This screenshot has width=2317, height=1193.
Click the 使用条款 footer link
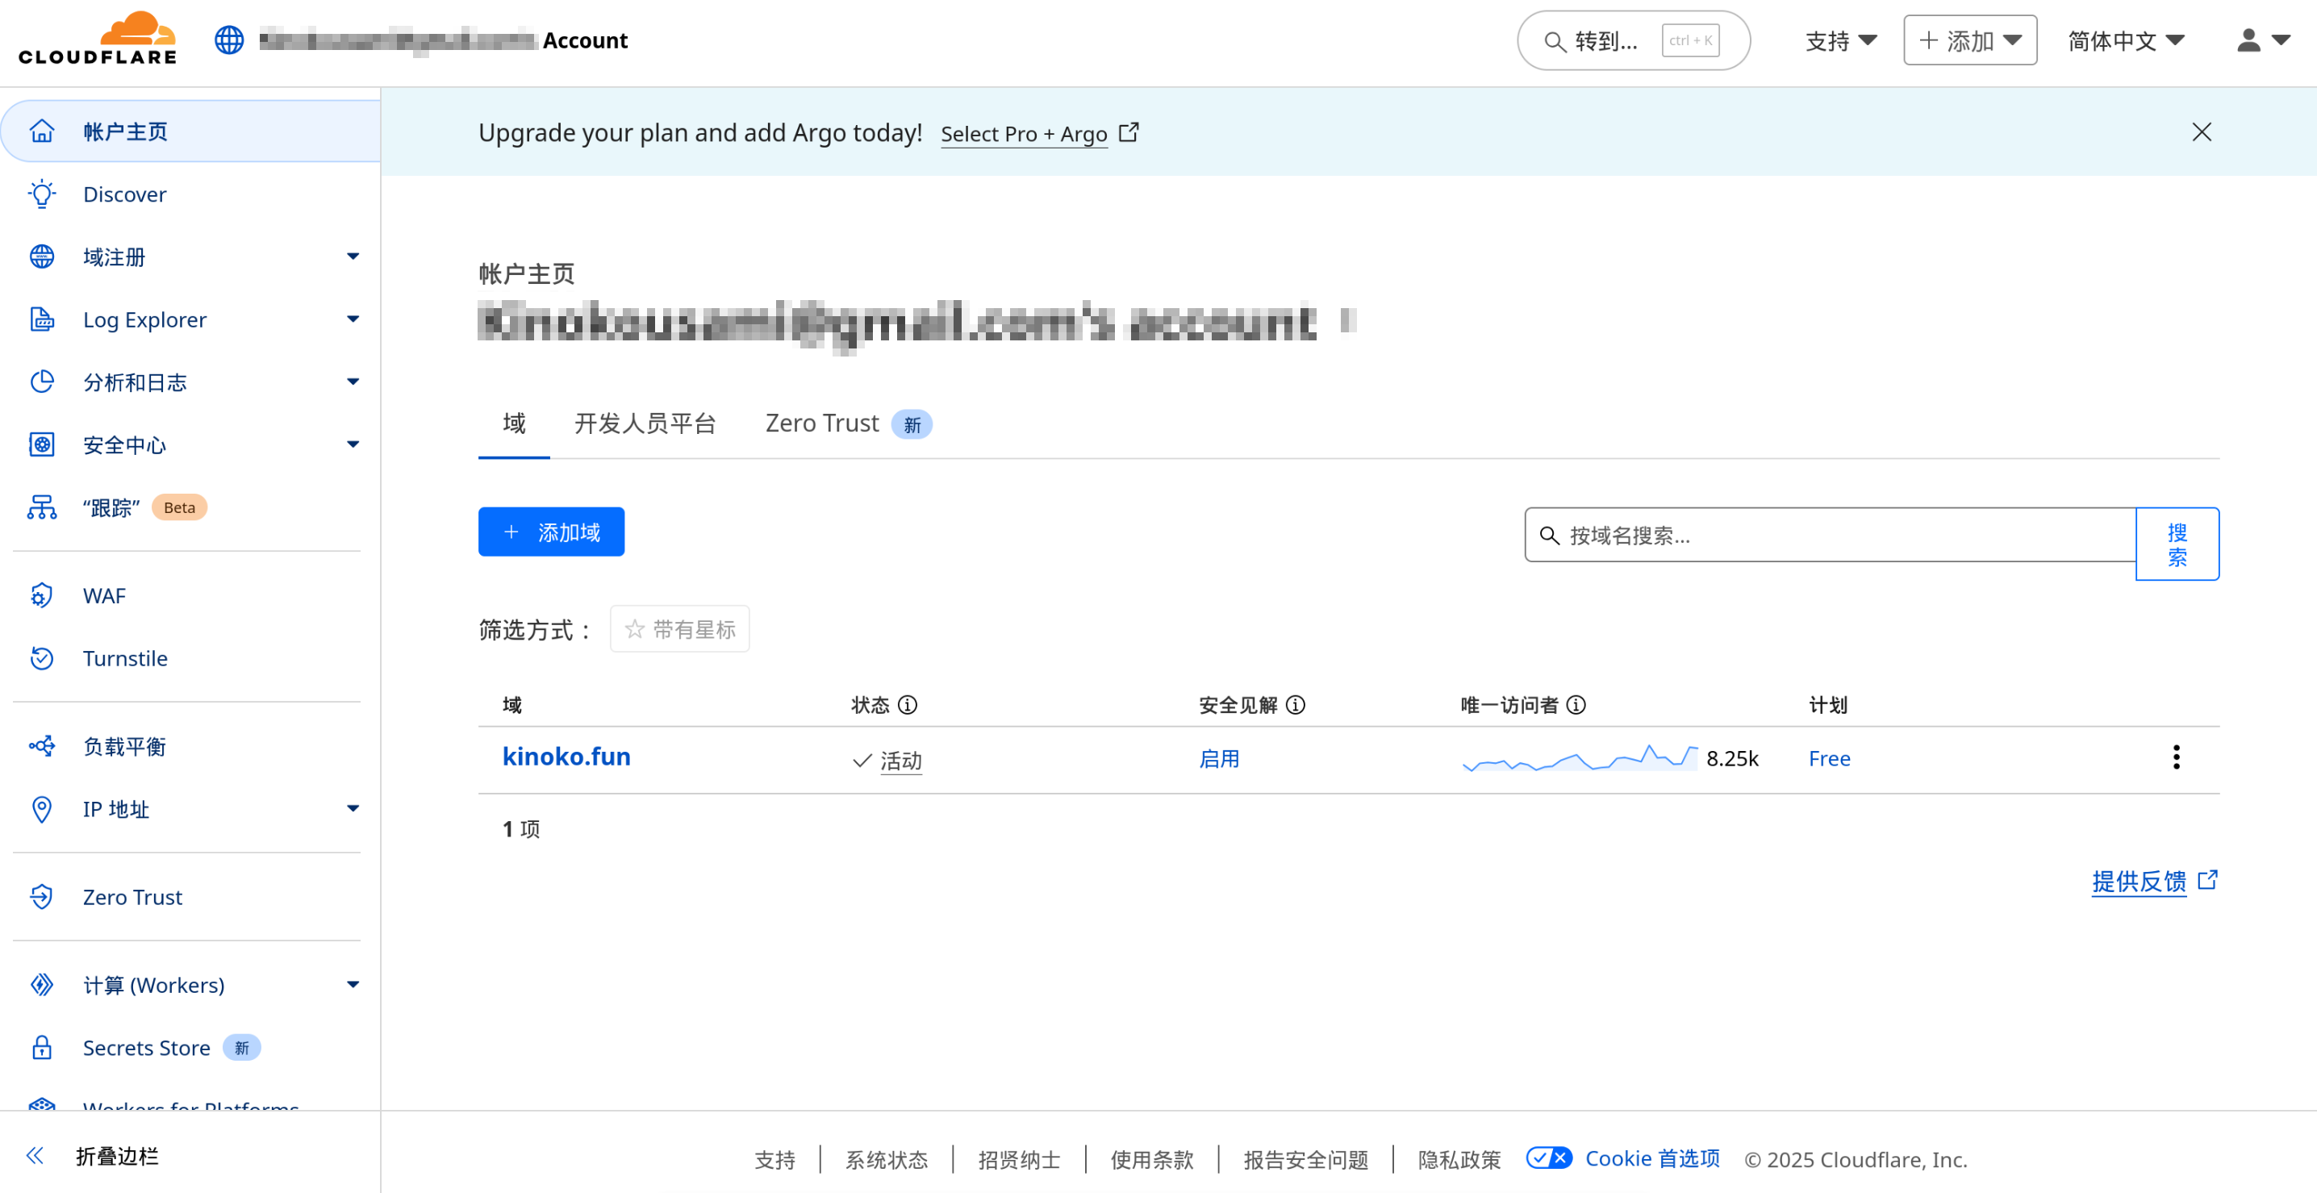[1152, 1160]
